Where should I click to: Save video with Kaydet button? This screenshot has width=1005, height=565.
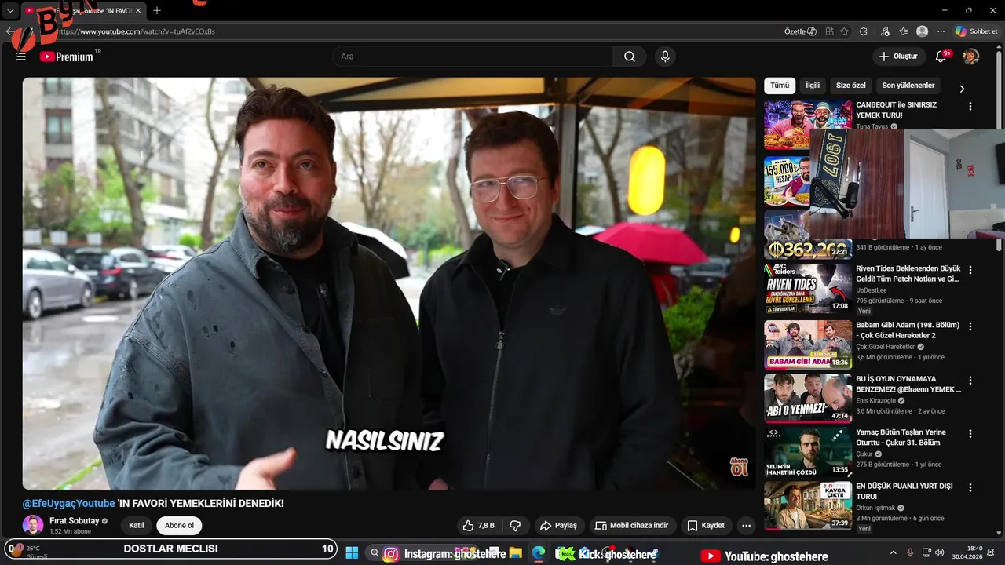(706, 525)
